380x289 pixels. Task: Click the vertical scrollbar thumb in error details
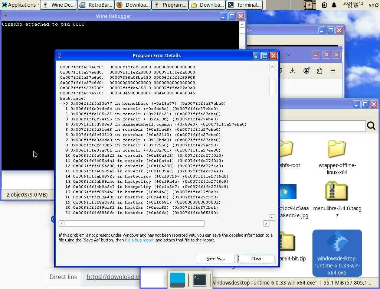point(272,87)
